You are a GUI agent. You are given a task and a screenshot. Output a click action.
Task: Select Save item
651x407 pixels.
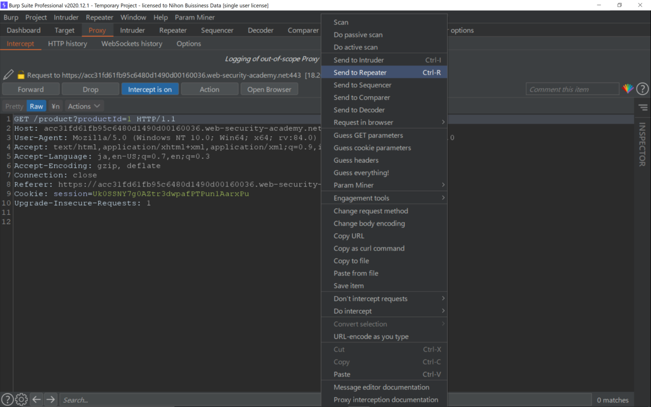click(384, 285)
